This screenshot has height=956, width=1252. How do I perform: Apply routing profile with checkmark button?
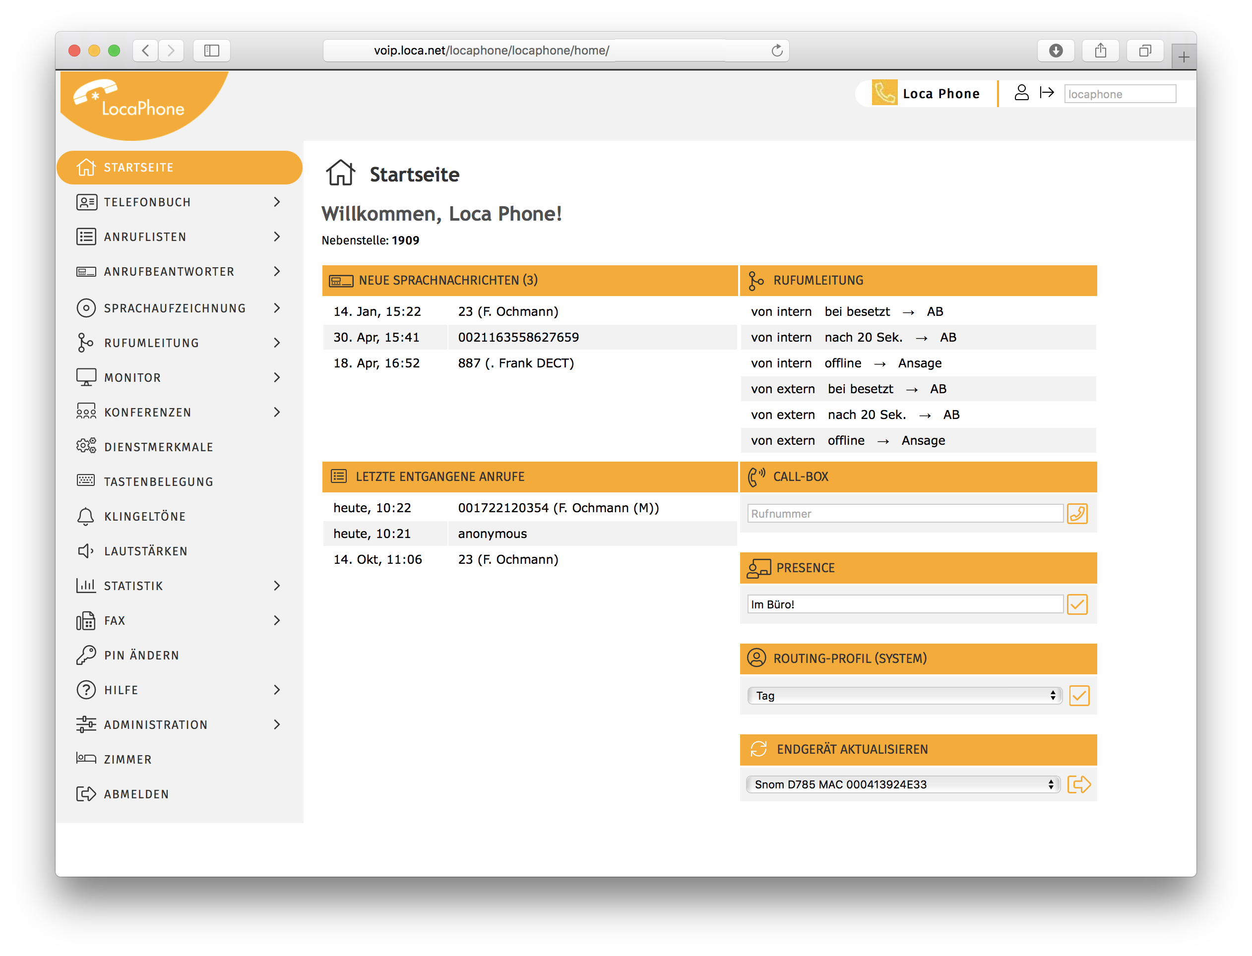[x=1078, y=695]
